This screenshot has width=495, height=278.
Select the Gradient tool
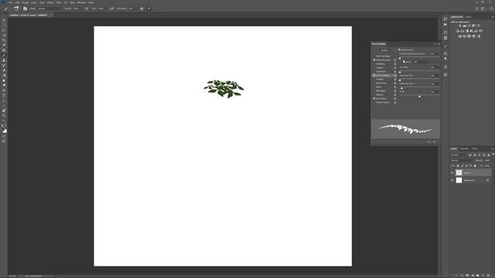point(4,76)
